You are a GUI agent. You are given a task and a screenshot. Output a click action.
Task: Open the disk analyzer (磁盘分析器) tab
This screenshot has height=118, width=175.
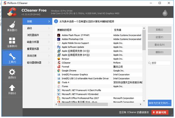point(37,42)
